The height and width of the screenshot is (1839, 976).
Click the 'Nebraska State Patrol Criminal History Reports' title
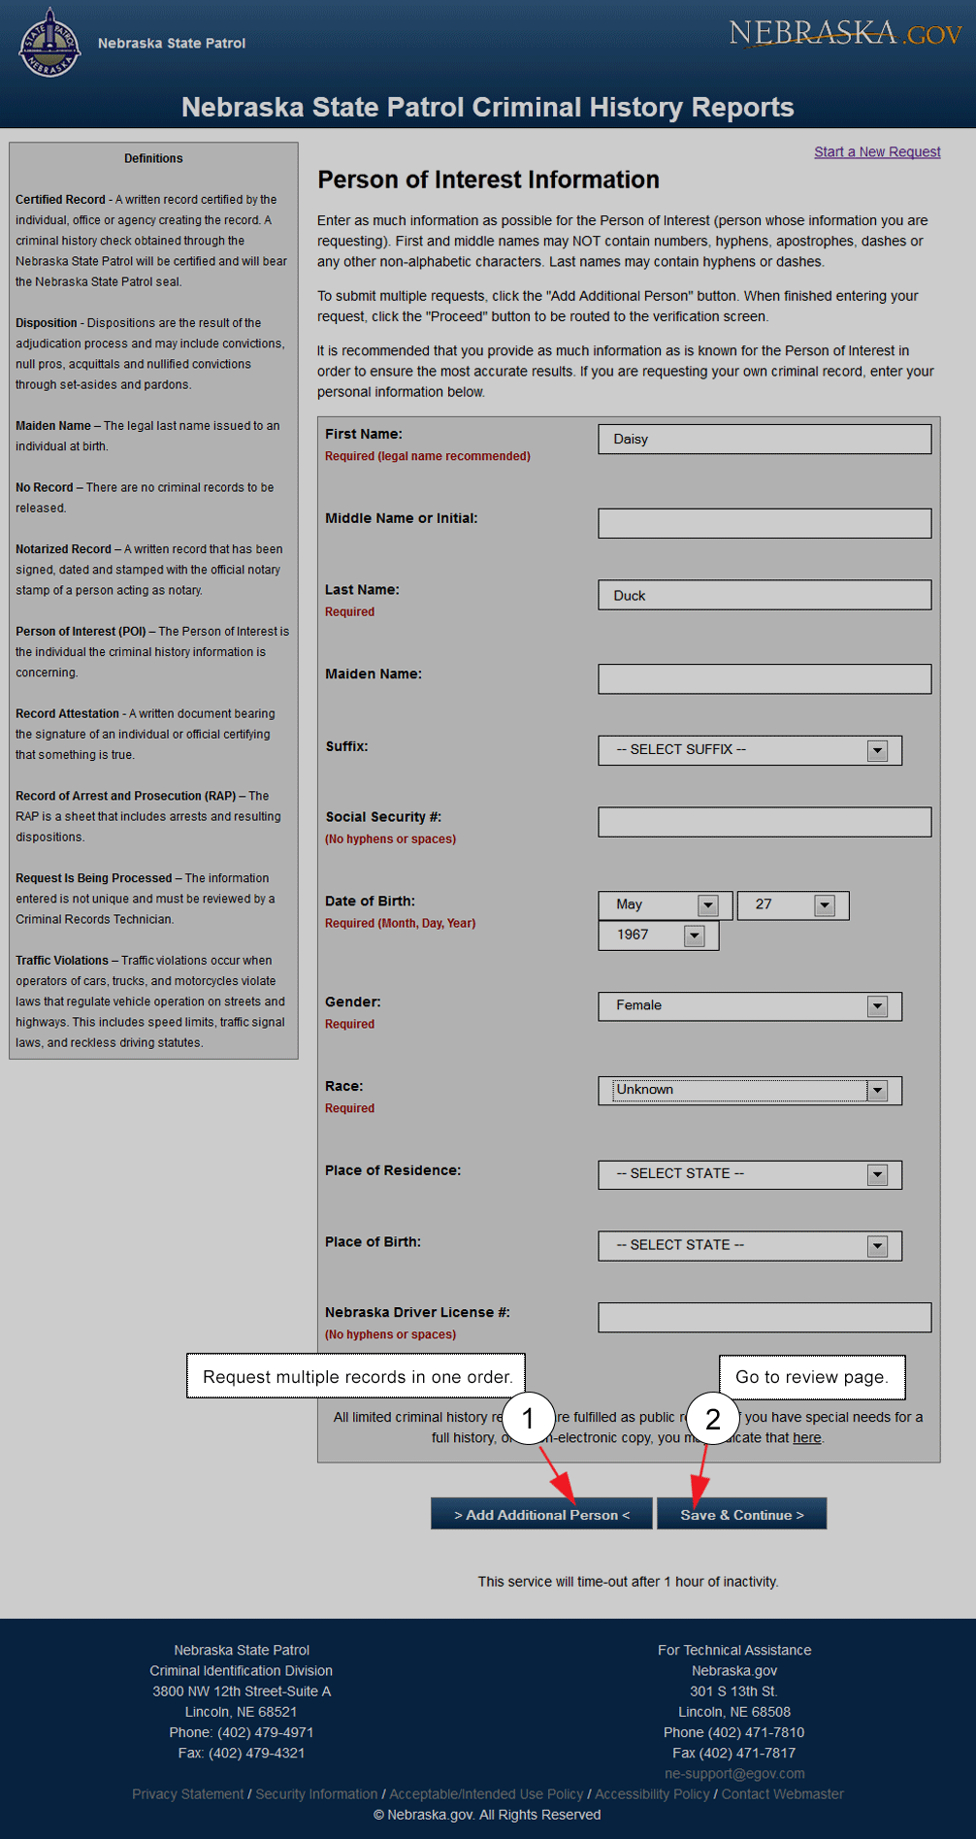pyautogui.click(x=488, y=107)
